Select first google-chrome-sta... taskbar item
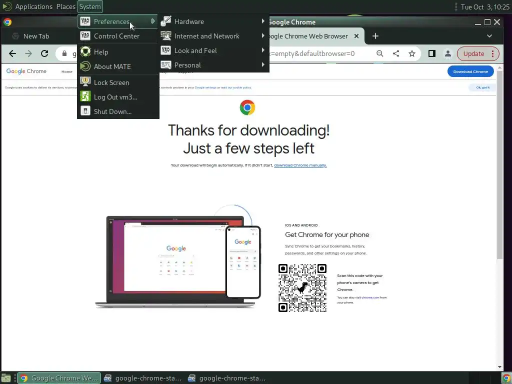Screen dimensions: 512x384 click(x=143, y=378)
